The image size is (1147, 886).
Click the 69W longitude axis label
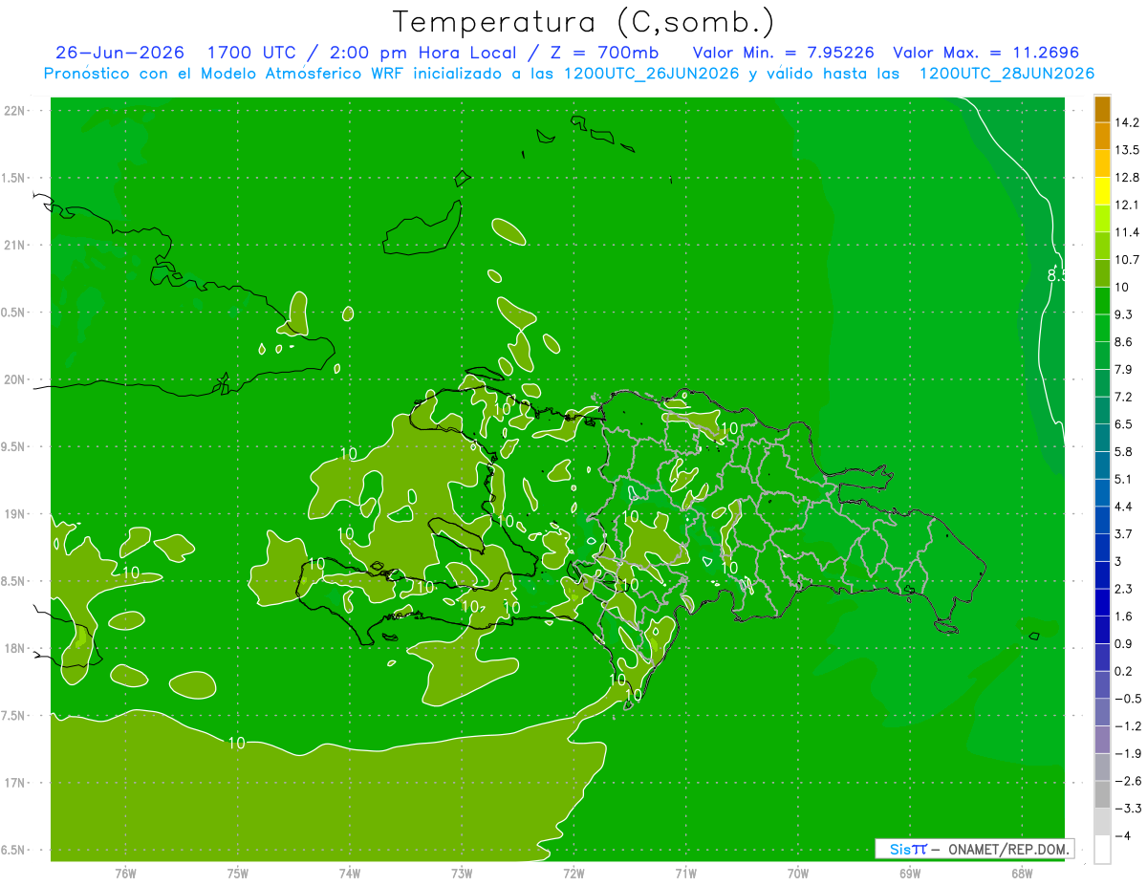[909, 874]
